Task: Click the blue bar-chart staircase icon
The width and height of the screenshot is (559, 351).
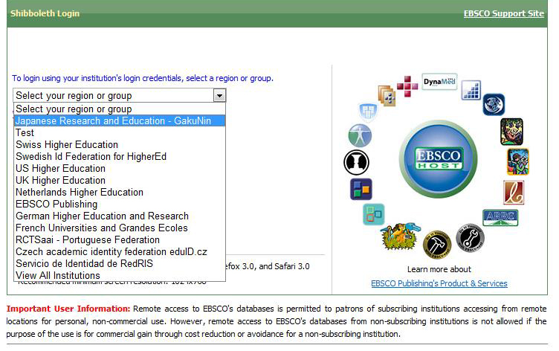Action: [471, 90]
